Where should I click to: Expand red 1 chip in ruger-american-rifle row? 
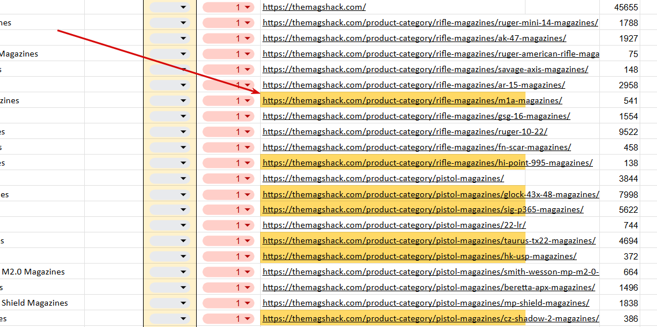(228, 54)
